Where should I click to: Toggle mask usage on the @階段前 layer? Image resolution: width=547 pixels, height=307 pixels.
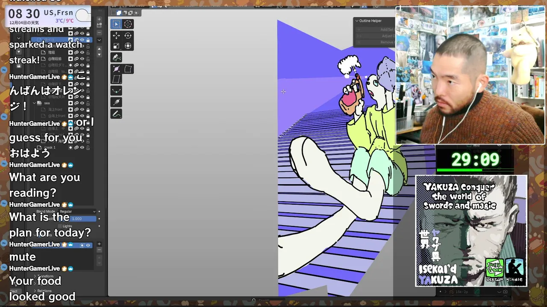[71, 58]
